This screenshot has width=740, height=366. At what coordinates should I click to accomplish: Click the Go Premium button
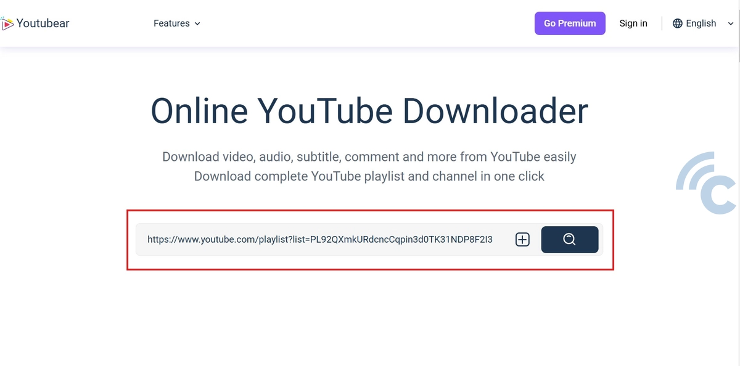(570, 23)
